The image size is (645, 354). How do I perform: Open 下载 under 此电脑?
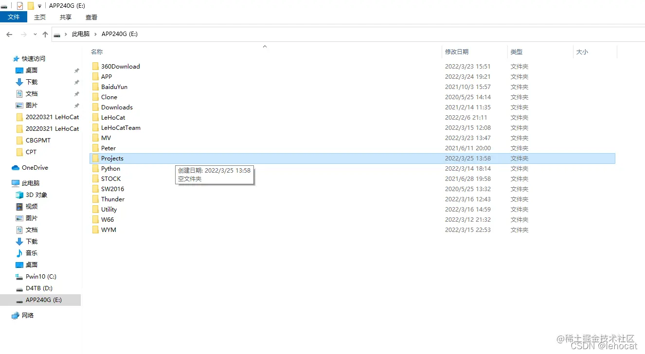tap(32, 241)
